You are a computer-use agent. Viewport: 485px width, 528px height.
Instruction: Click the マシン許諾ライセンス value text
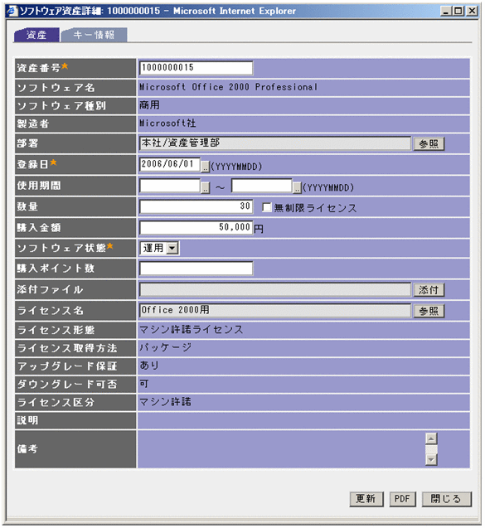tap(191, 329)
